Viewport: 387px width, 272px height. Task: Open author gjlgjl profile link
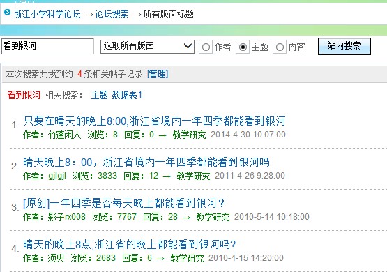click(x=57, y=176)
